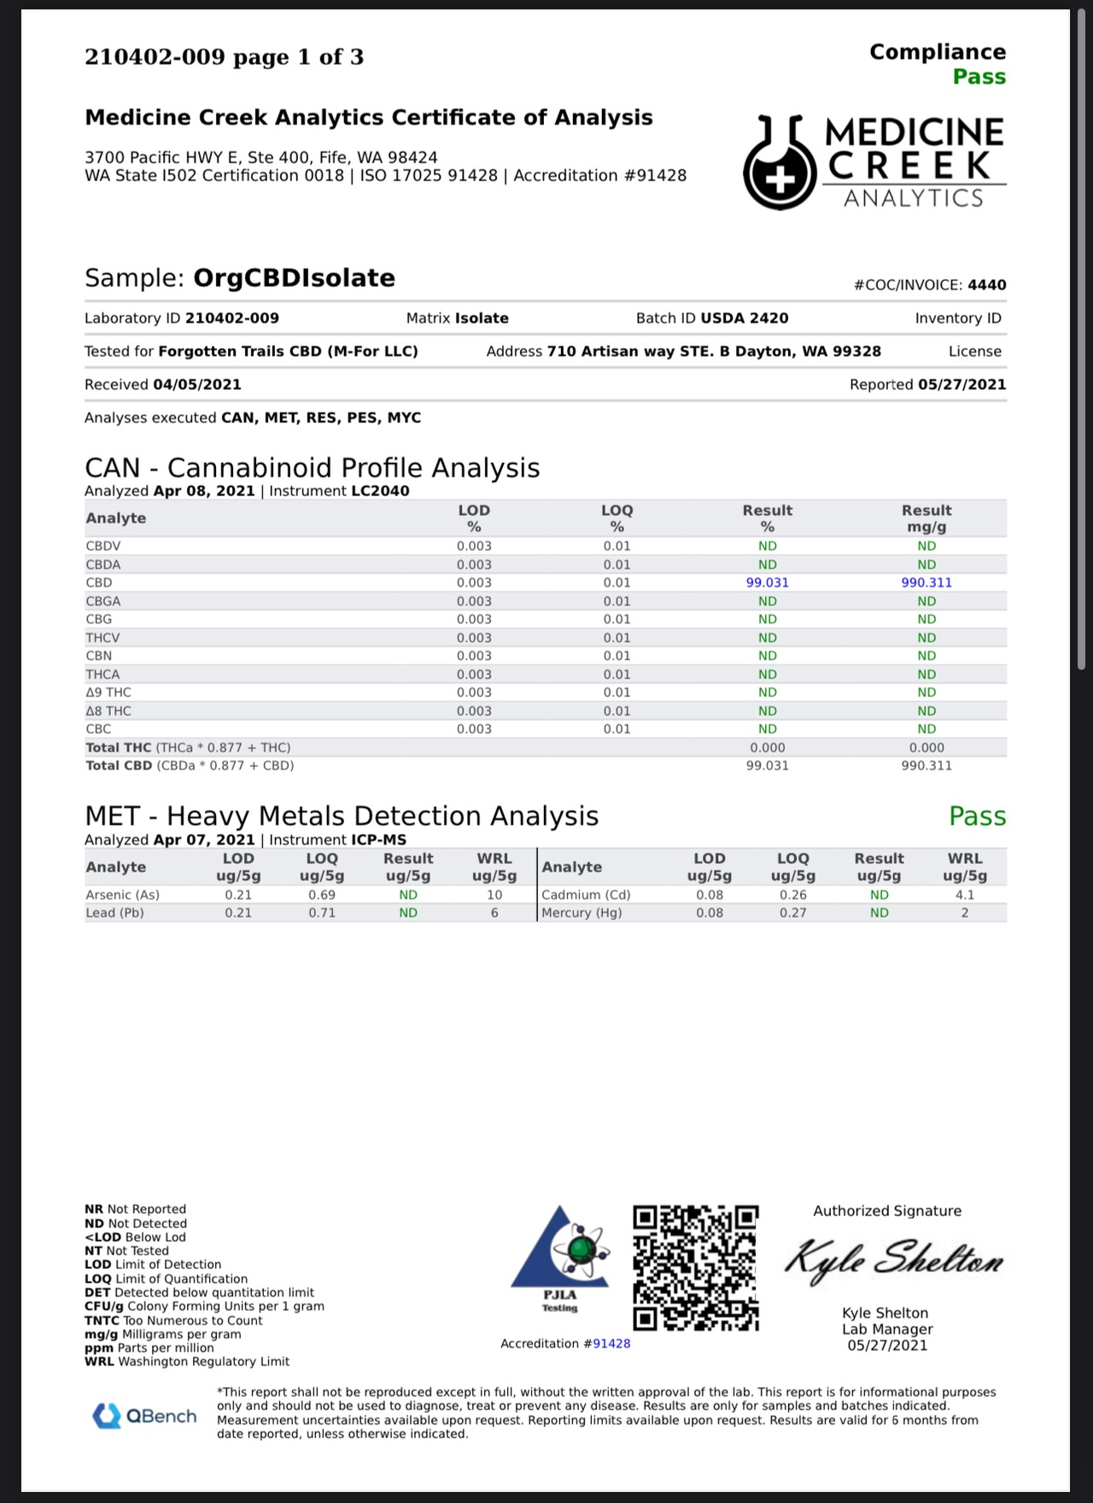
Task: Click the PJLA Testing accreditation logo
Action: 560,1259
